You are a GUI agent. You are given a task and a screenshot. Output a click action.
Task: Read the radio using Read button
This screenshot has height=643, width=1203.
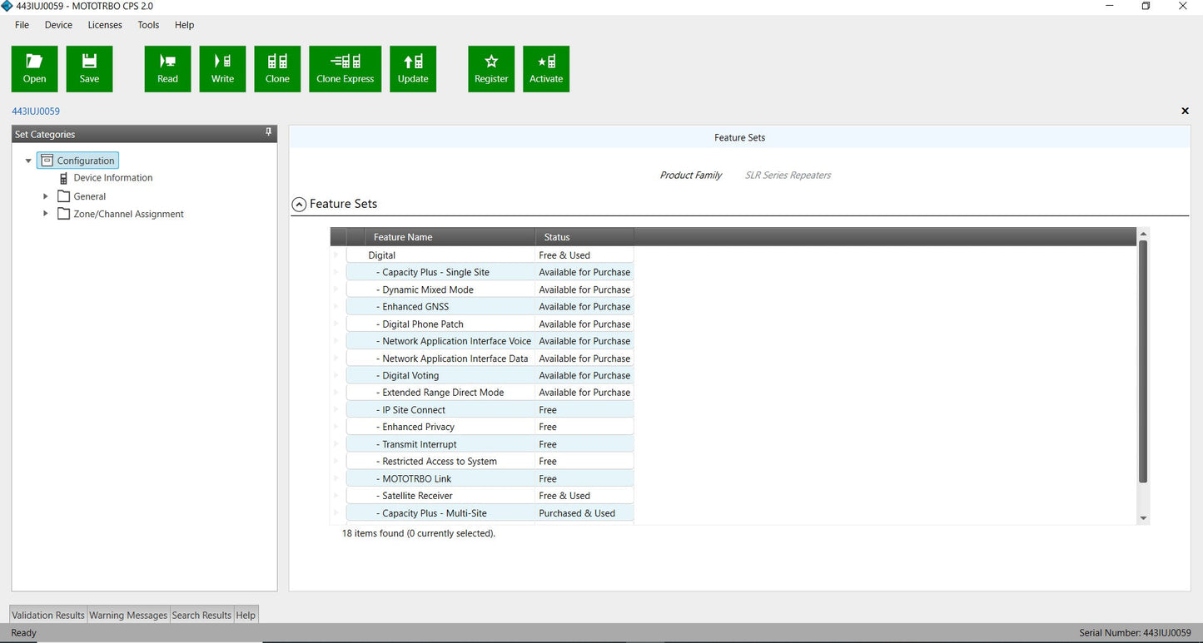(x=167, y=69)
